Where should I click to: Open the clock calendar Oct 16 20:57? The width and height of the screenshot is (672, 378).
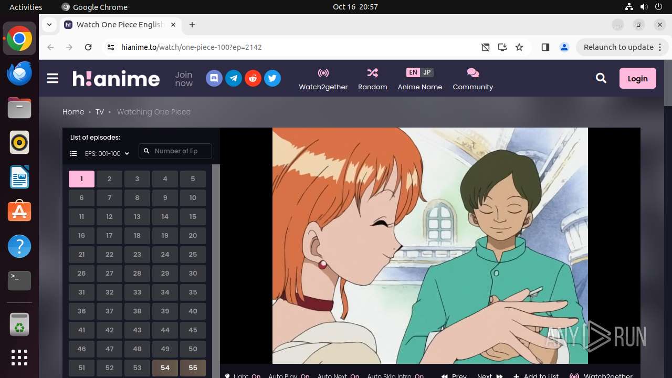click(x=355, y=7)
